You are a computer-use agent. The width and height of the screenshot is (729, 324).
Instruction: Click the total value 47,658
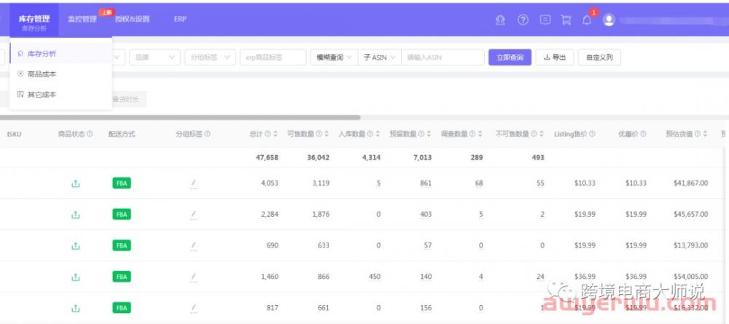(267, 157)
